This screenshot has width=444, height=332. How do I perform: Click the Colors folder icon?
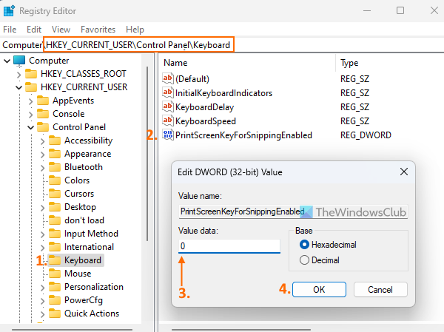(x=55, y=180)
